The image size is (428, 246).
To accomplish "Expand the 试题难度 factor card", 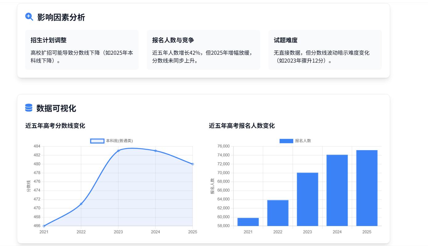I will tap(325, 50).
